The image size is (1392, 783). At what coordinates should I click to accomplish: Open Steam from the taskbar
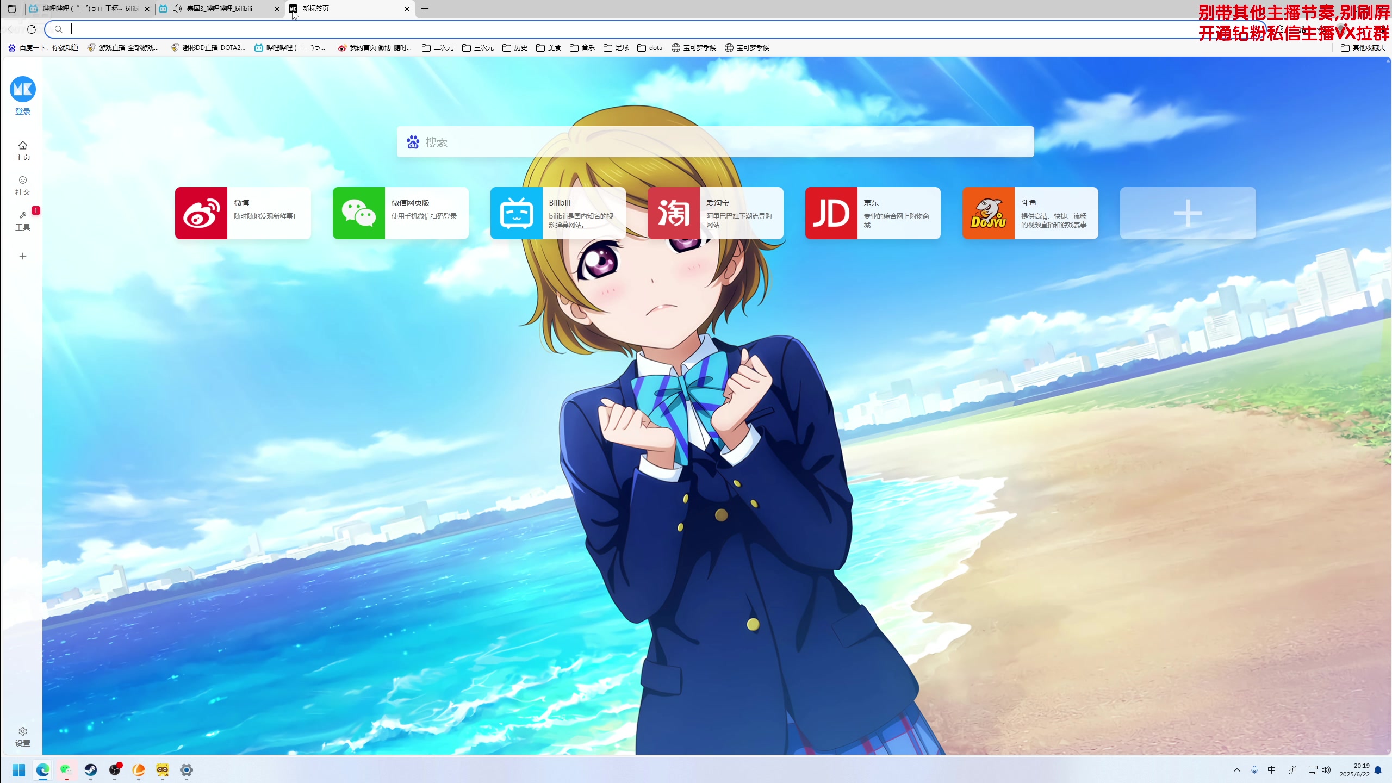[x=91, y=770]
